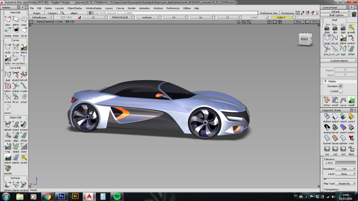358x201 pixels.
Task: Toggle the checkbox beside the PARACHOQUE layer
Action: (133, 17)
